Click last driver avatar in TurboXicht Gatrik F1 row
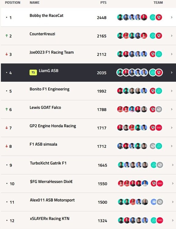176x229 pixels. [145, 165]
